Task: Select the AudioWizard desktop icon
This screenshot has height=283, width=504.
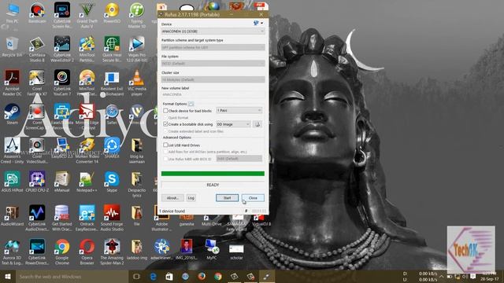Action: 12,215
